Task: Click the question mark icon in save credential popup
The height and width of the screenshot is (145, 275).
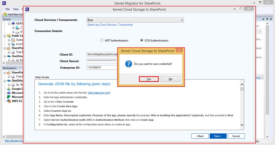Action: (x=129, y=64)
